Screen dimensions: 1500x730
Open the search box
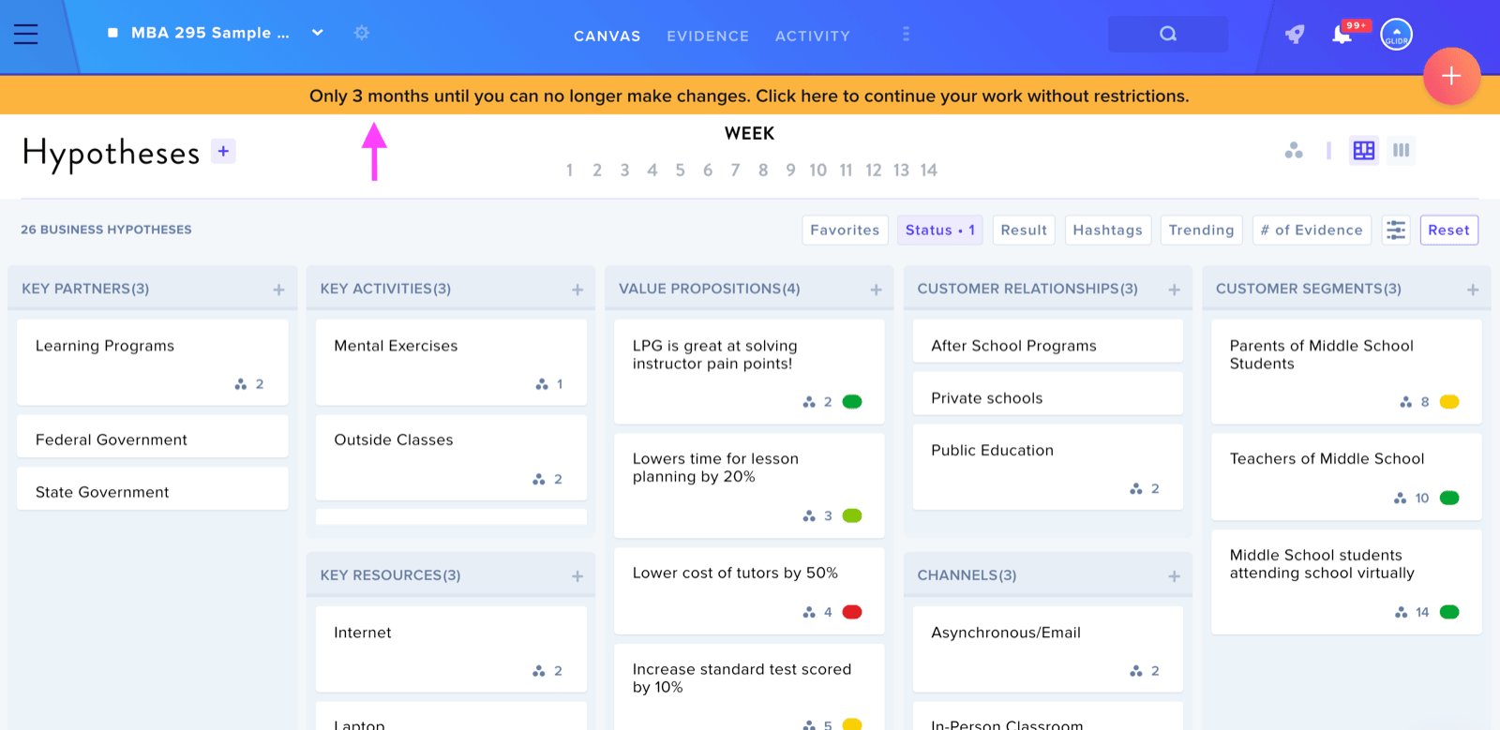1167,34
